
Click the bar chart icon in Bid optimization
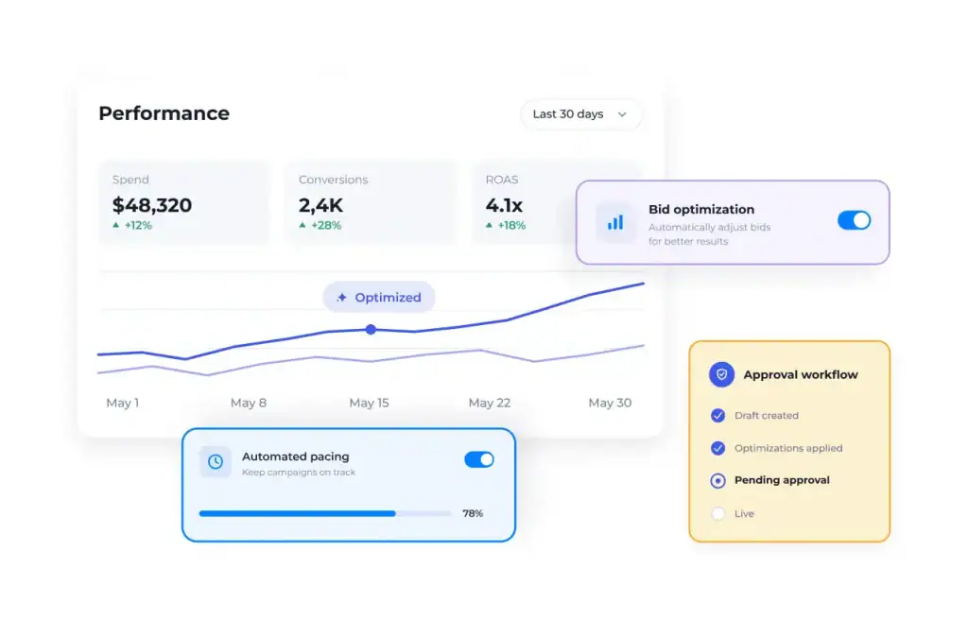(x=614, y=222)
